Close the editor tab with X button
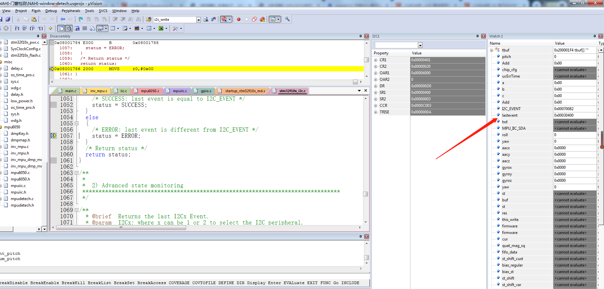Viewport: 604px width, 289px height. (366, 91)
